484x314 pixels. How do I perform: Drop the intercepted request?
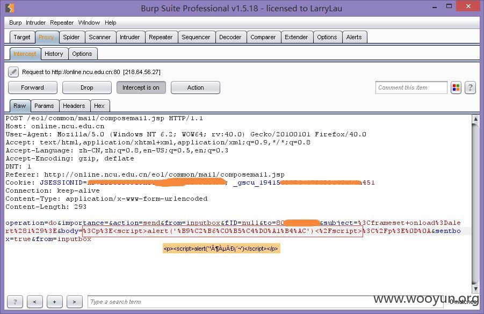(x=86, y=87)
